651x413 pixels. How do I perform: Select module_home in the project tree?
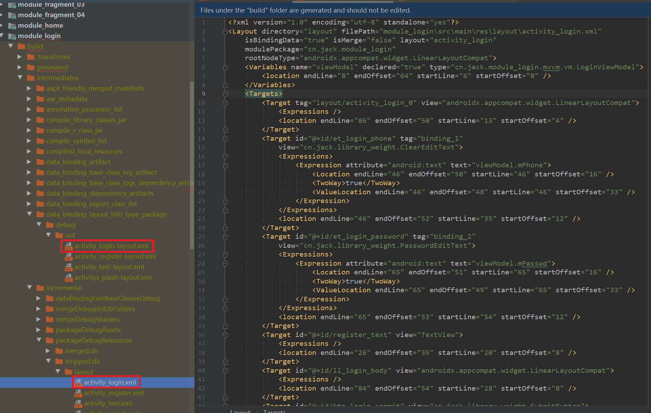[41, 26]
